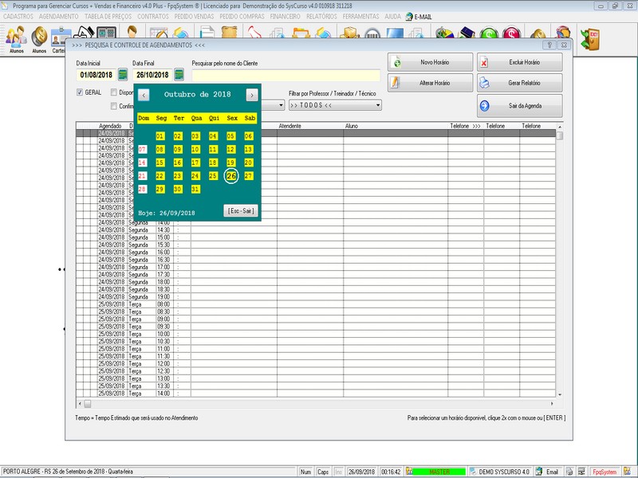Select day 01 in the calendar

[160, 136]
